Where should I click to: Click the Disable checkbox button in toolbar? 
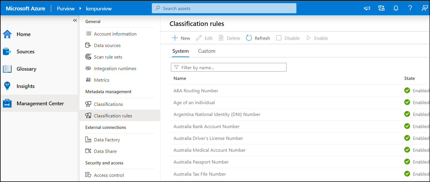click(x=279, y=38)
